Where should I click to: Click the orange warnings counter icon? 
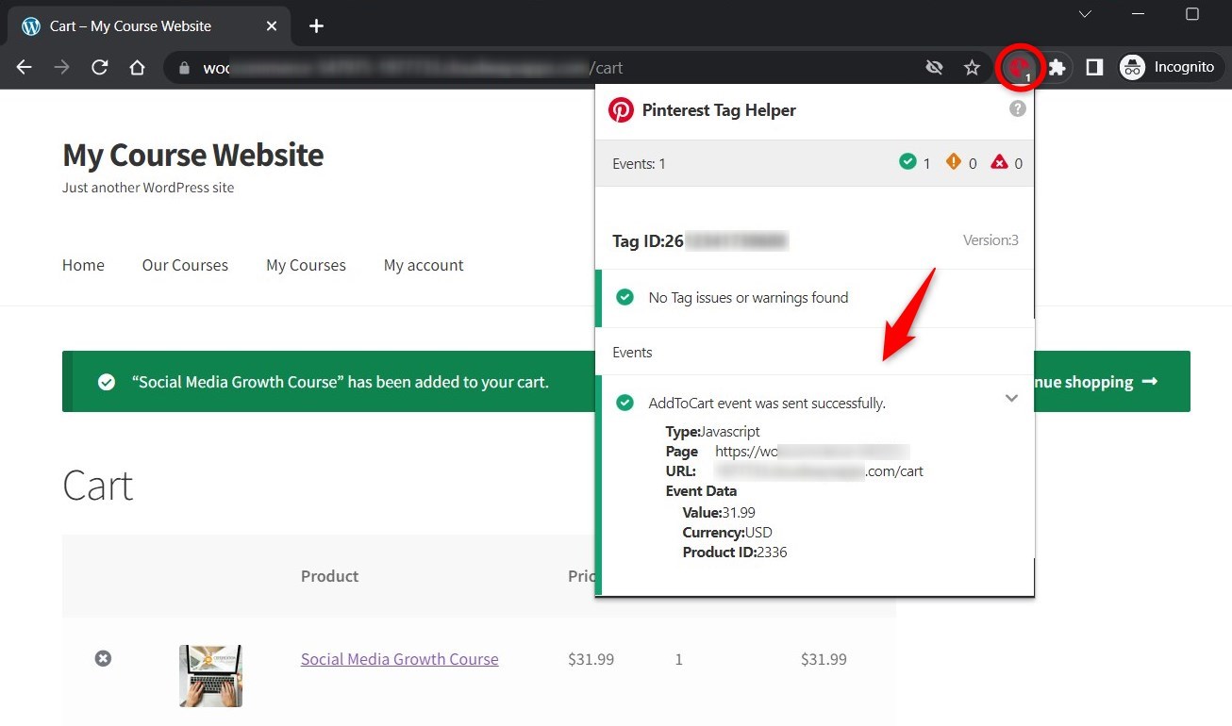[953, 162]
